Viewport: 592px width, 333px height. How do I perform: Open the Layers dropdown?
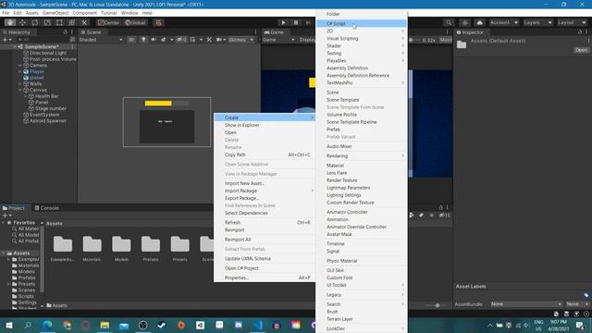pos(537,22)
